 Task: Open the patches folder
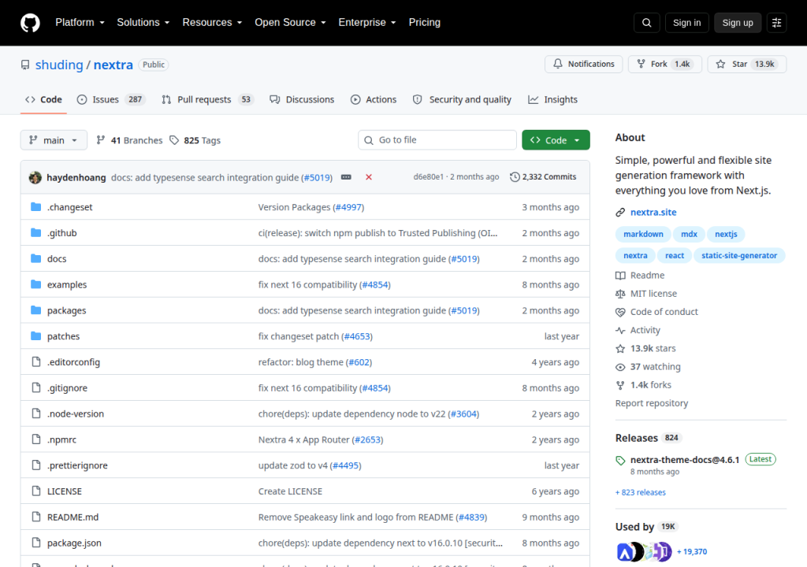[x=63, y=336]
